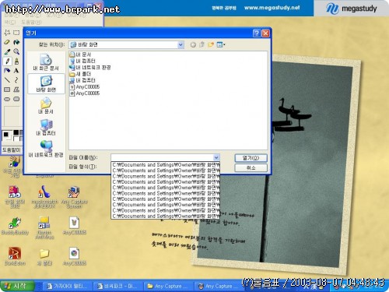
Task: Open 내 네트워크 환경 in places bar
Action: click(46, 149)
